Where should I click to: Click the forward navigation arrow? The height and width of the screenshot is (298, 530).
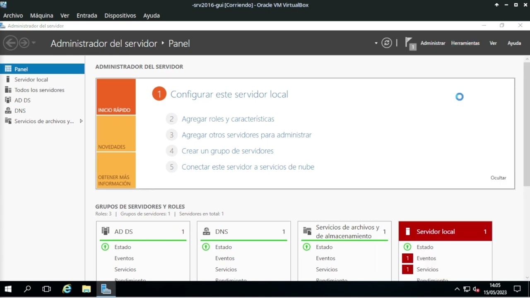[24, 43]
